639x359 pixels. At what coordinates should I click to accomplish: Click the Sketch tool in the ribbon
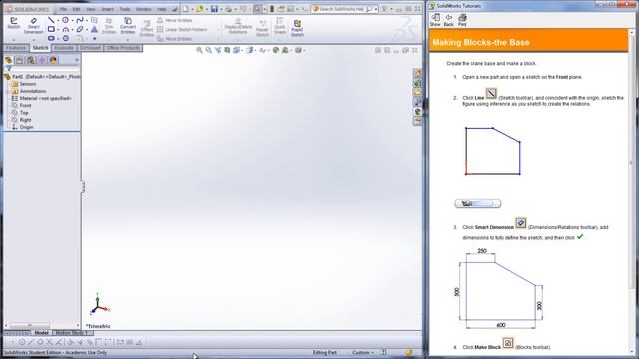pos(13,23)
